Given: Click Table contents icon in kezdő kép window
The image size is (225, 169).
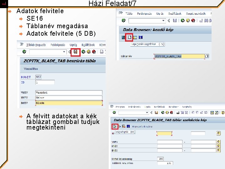Looking at the screenshot, I should coord(123,37).
